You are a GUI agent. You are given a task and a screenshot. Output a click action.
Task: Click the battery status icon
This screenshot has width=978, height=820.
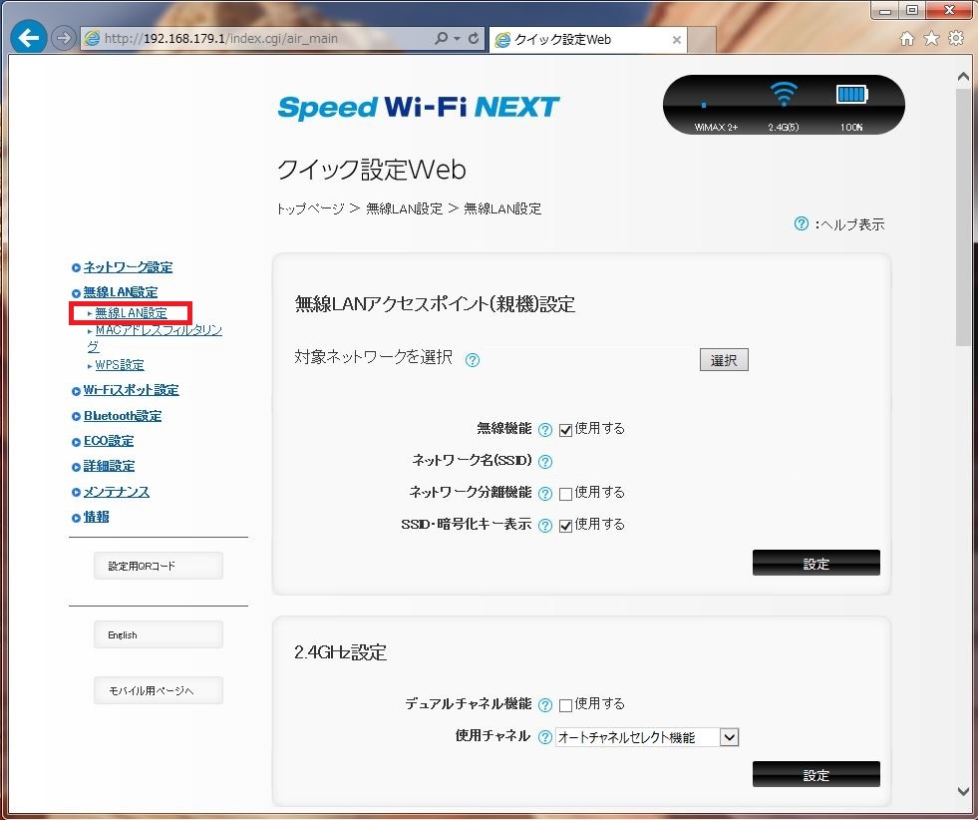(x=851, y=94)
